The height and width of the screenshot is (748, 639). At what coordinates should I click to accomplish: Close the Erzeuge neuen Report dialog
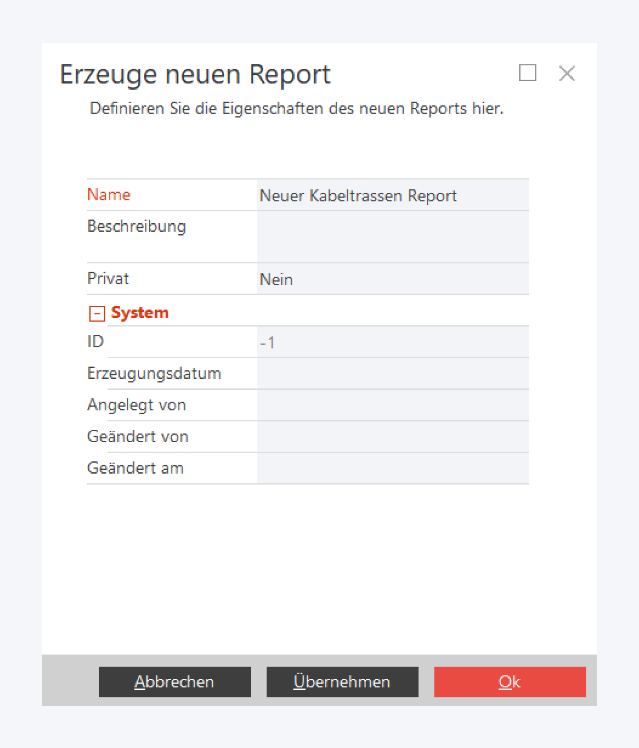[x=567, y=73]
